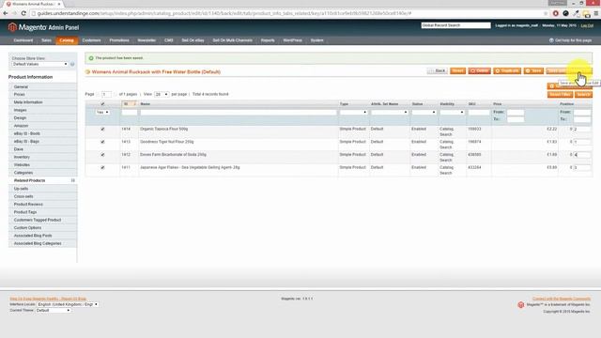Click the Name filter input field

coord(238,113)
